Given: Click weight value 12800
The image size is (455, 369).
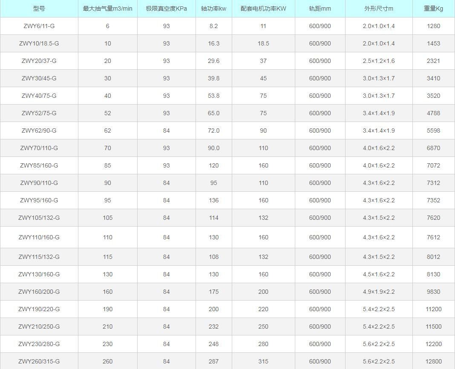Looking at the screenshot, I should 433,361.
